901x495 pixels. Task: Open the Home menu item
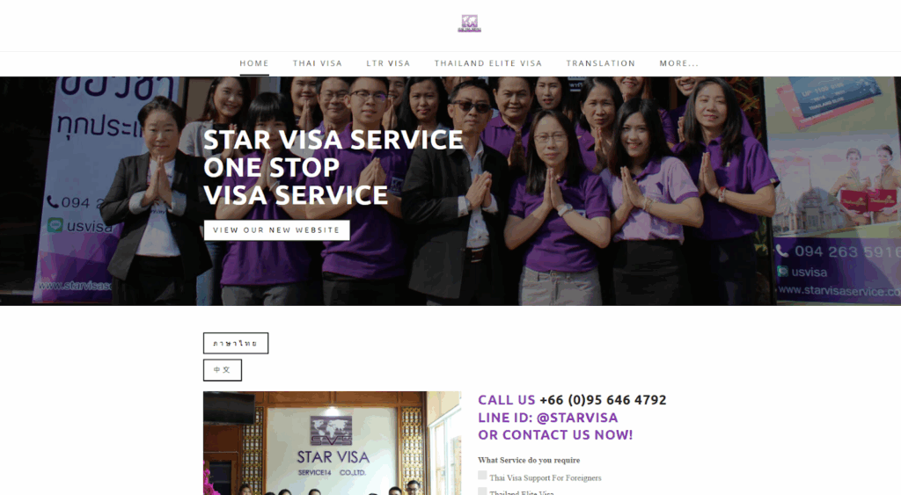coord(254,63)
